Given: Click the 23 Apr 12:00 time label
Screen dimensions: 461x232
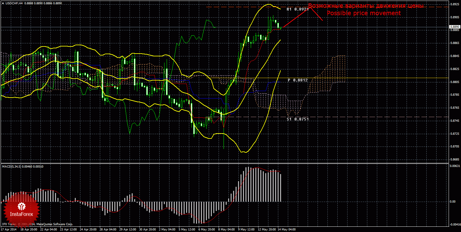Looking at the screenshot, I should [69, 230].
